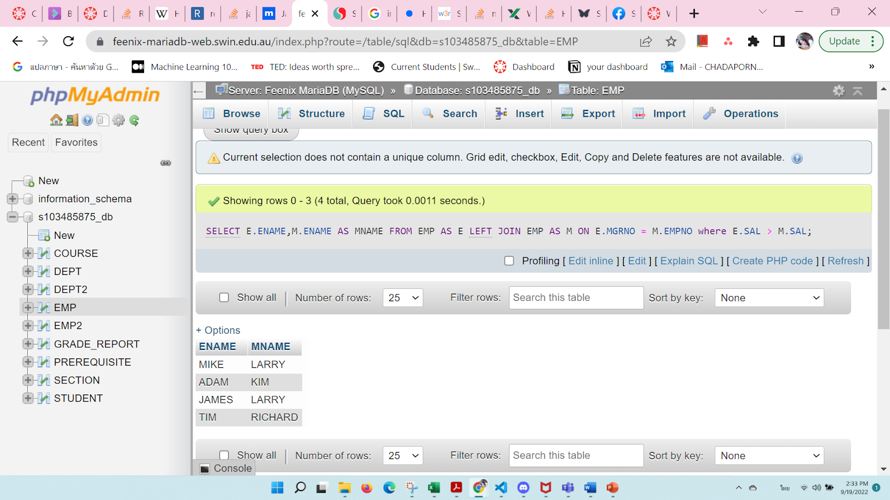Open the Number of rows dropdown
This screenshot has width=890, height=500.
point(402,297)
